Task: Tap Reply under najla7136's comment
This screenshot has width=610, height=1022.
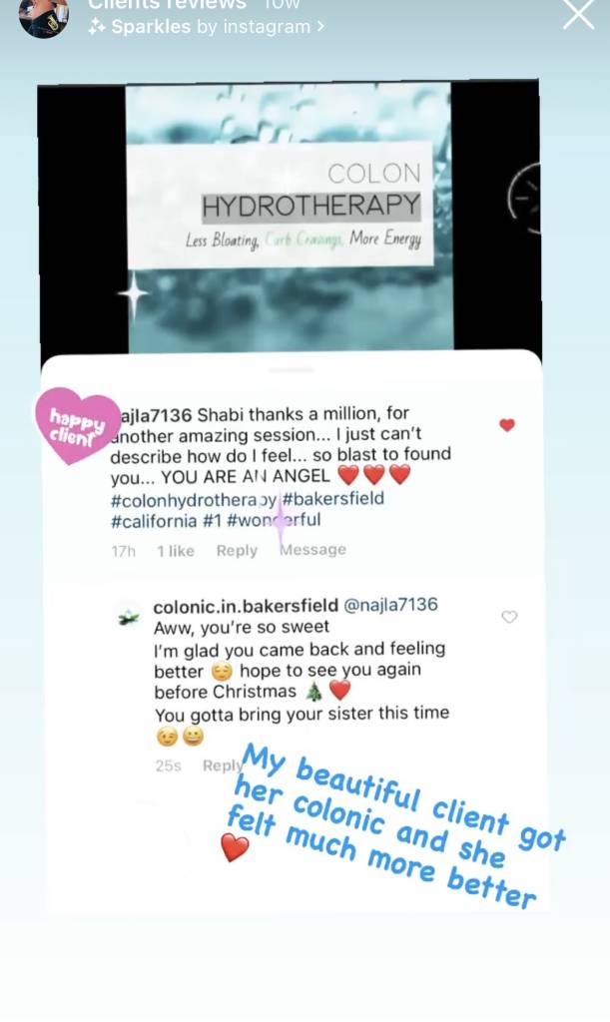Action: coord(237,551)
